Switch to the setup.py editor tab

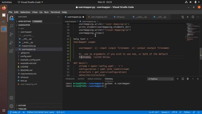tap(121, 17)
